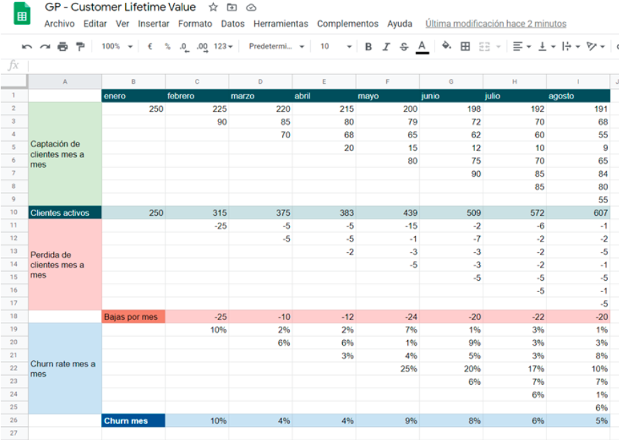
Task: Select the Perdida de clientes mes a mes cell
Action: click(x=65, y=265)
